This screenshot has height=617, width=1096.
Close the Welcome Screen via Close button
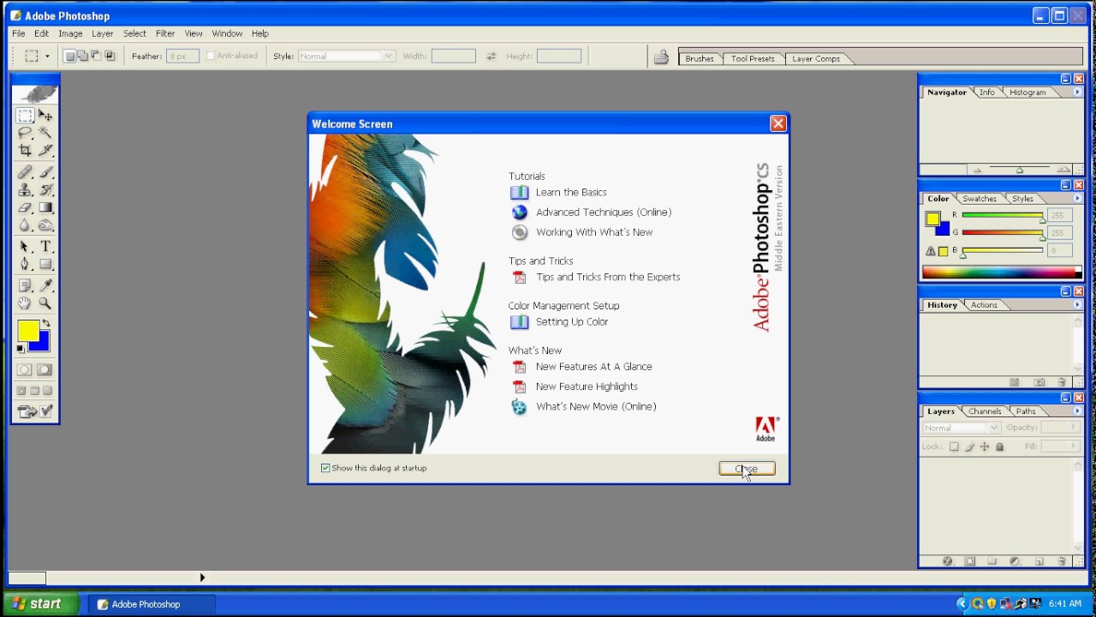[747, 469]
